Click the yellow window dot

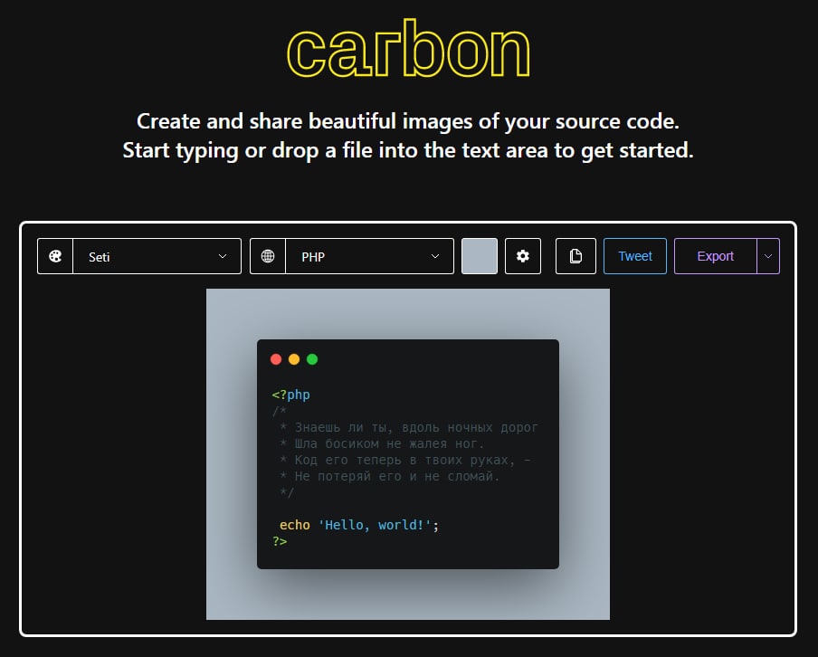294,359
